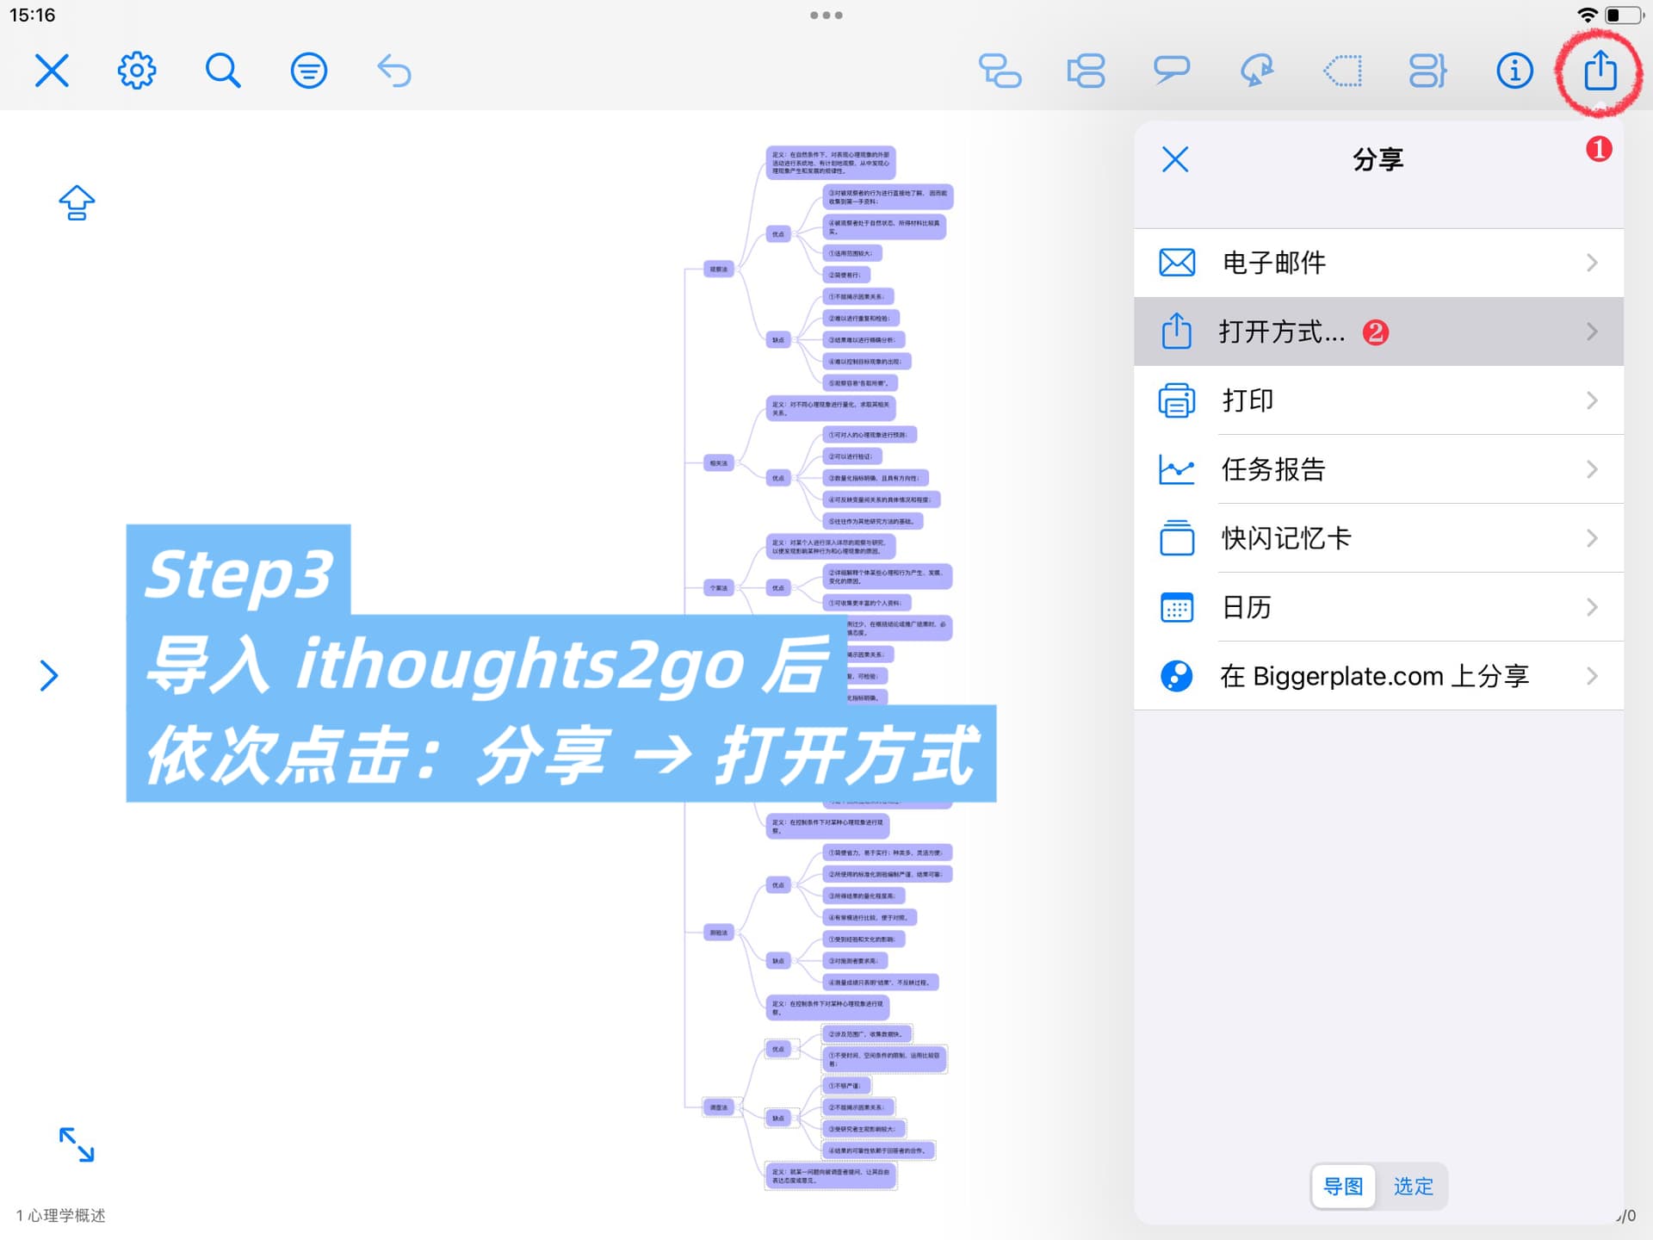Click the boundary shape tool icon
The width and height of the screenshot is (1653, 1240).
(1342, 71)
